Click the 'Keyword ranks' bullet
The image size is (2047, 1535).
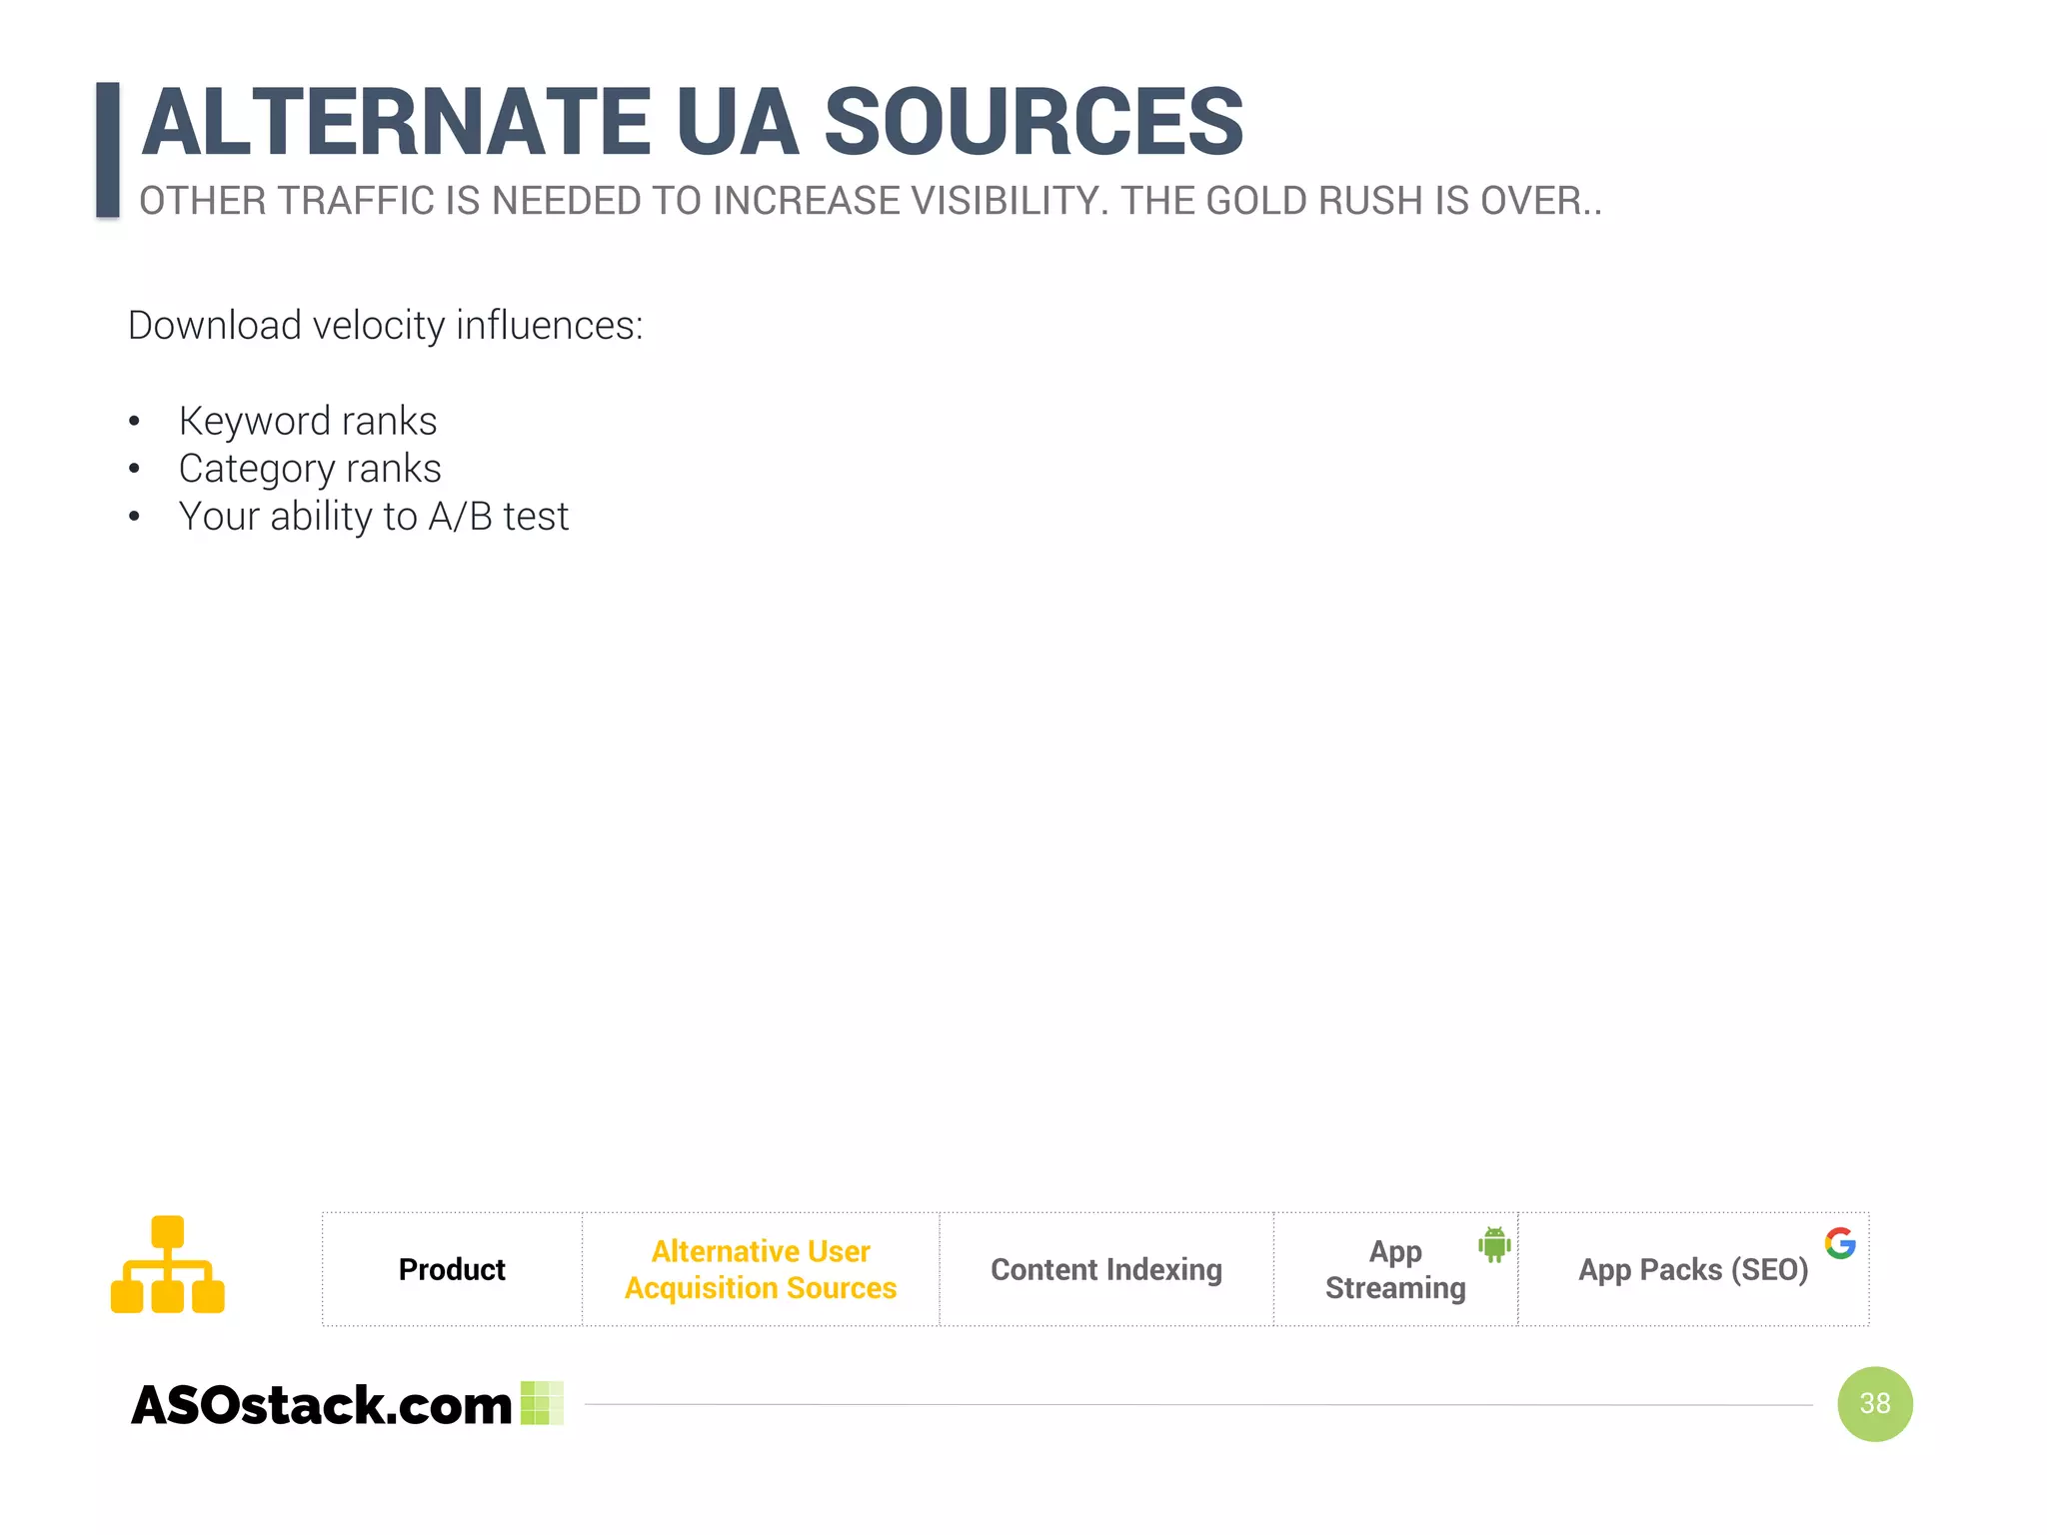tap(308, 421)
